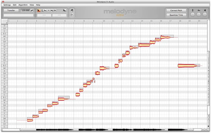Image resolution: width=211 pixels, height=133 pixels.
Task: Click the formant icon above middle knob
Action: click(x=199, y=10)
